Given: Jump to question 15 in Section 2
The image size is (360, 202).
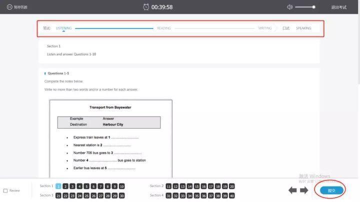Looking at the screenshot, I should [x=197, y=187].
